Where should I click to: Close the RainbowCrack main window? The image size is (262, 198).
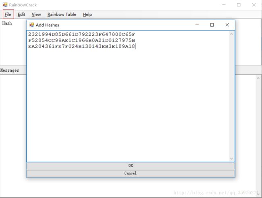tap(254, 5)
